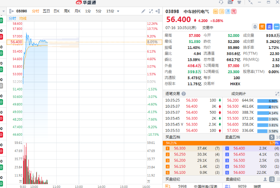Select sell level 4 price 56.550
Screen dimensions: 280x188
(239, 167)
